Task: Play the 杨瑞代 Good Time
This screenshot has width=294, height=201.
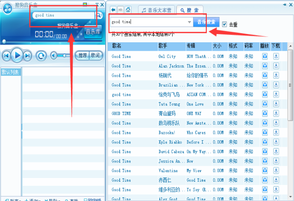Action: 265,75
